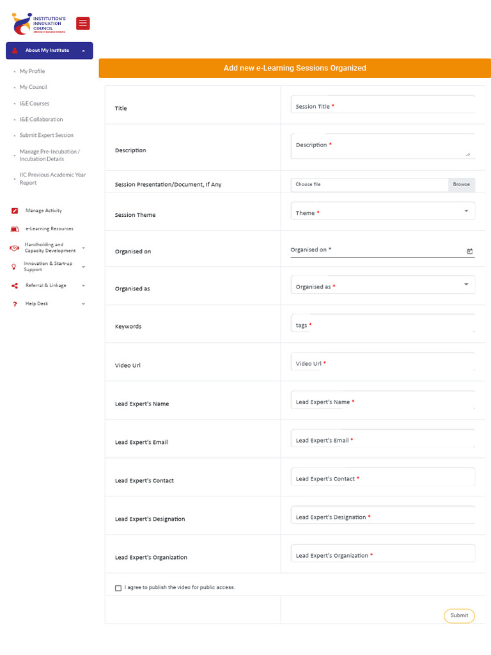Click the Session Title input field
This screenshot has width=491, height=655.
[x=382, y=106]
